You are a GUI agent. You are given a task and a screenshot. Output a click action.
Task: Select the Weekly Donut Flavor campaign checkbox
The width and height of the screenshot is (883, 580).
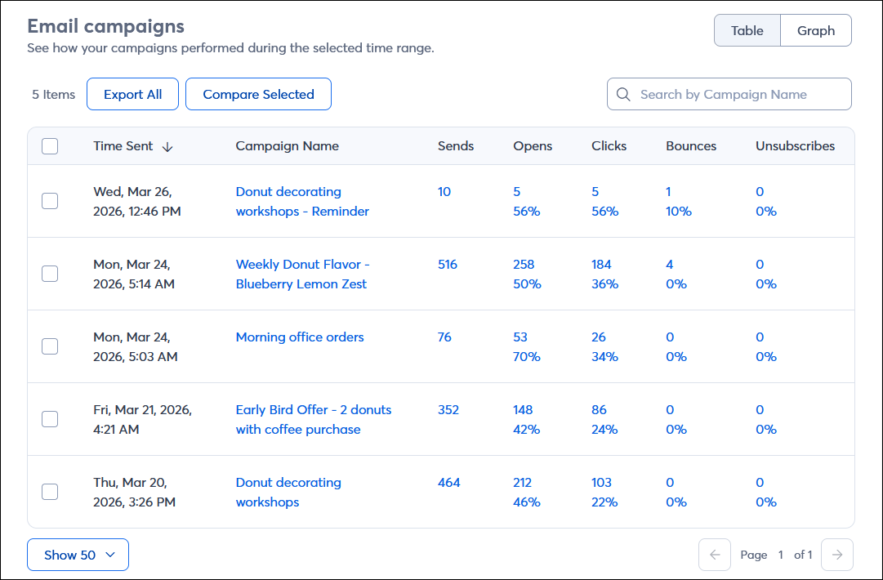tap(50, 274)
